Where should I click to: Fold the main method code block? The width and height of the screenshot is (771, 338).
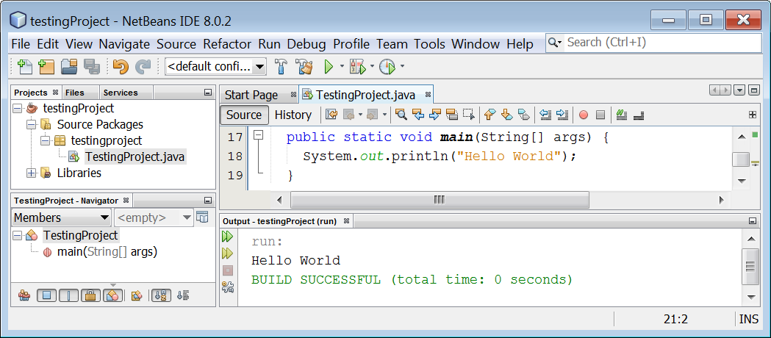(259, 135)
